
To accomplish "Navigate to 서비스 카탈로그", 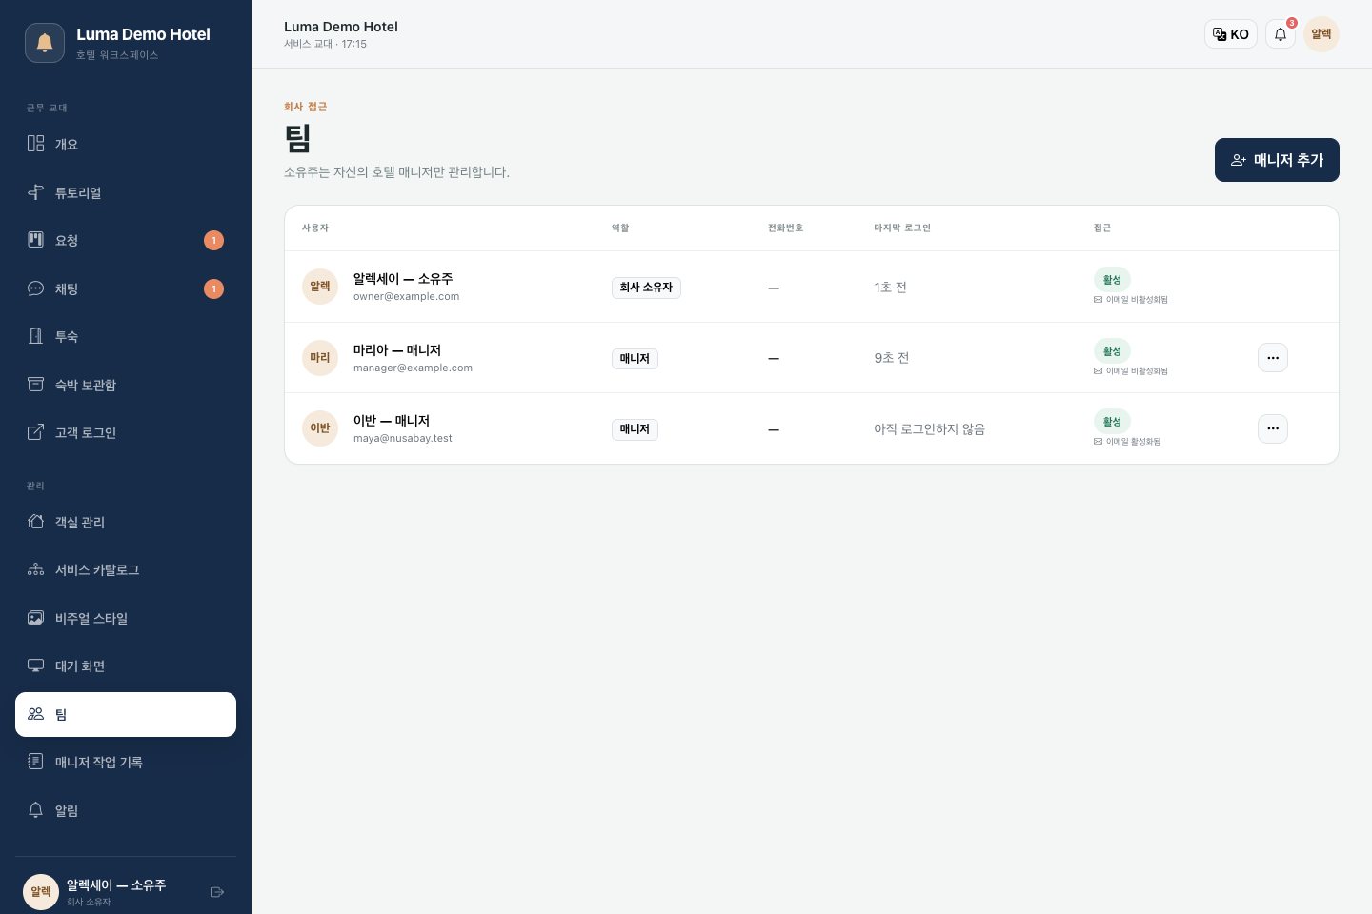I will (126, 569).
